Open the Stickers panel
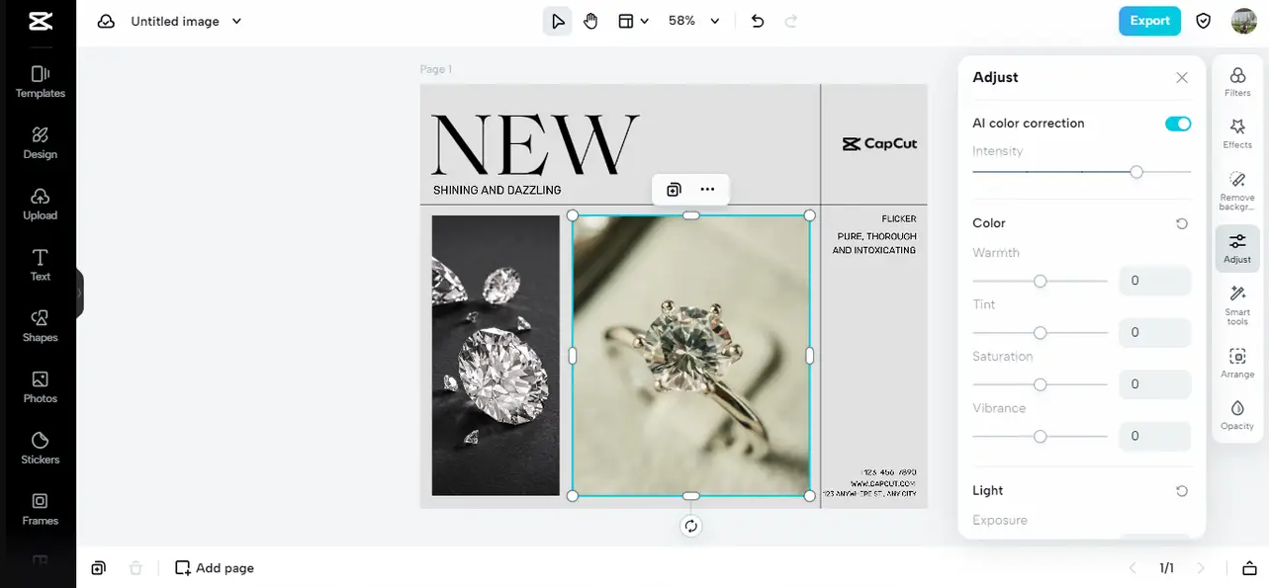 tap(40, 449)
